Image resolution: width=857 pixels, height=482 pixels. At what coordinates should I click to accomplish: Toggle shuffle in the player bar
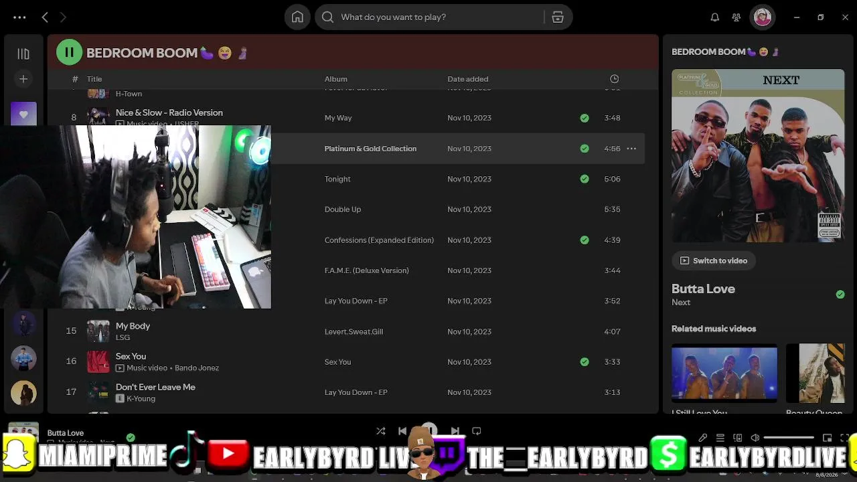point(381,432)
